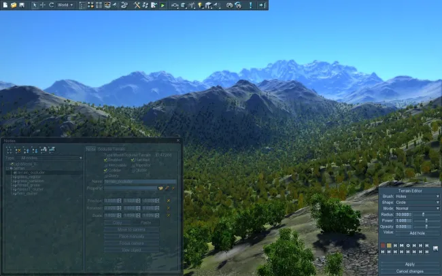Toggle the Enabled checkbox

[x=105, y=160]
